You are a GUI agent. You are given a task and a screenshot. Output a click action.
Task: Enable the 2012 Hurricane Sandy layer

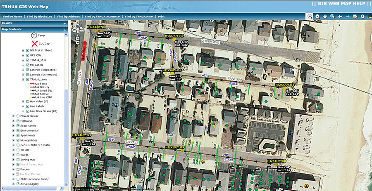(18, 179)
